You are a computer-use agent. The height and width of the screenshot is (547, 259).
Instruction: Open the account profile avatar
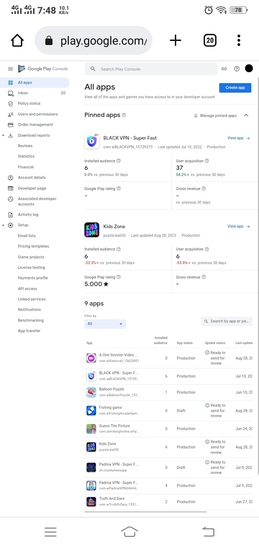pos(249,69)
